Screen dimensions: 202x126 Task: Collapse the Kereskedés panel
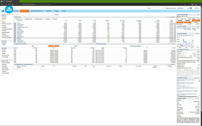(174, 17)
